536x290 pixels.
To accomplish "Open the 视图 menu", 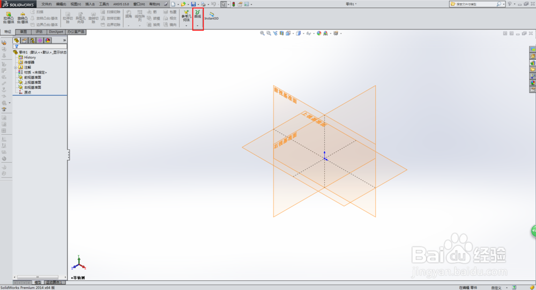I will pyautogui.click(x=76, y=4).
